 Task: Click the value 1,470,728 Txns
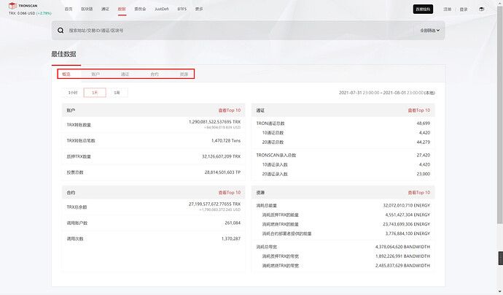pos(226,140)
